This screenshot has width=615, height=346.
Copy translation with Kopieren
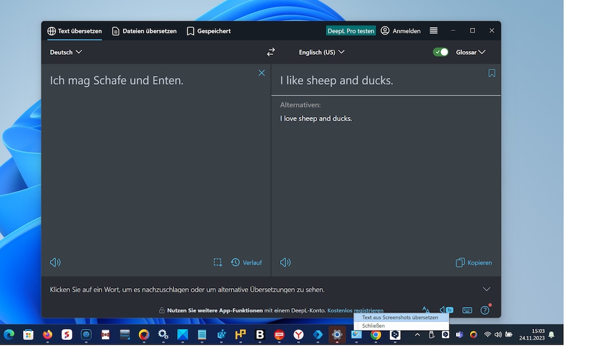point(474,263)
